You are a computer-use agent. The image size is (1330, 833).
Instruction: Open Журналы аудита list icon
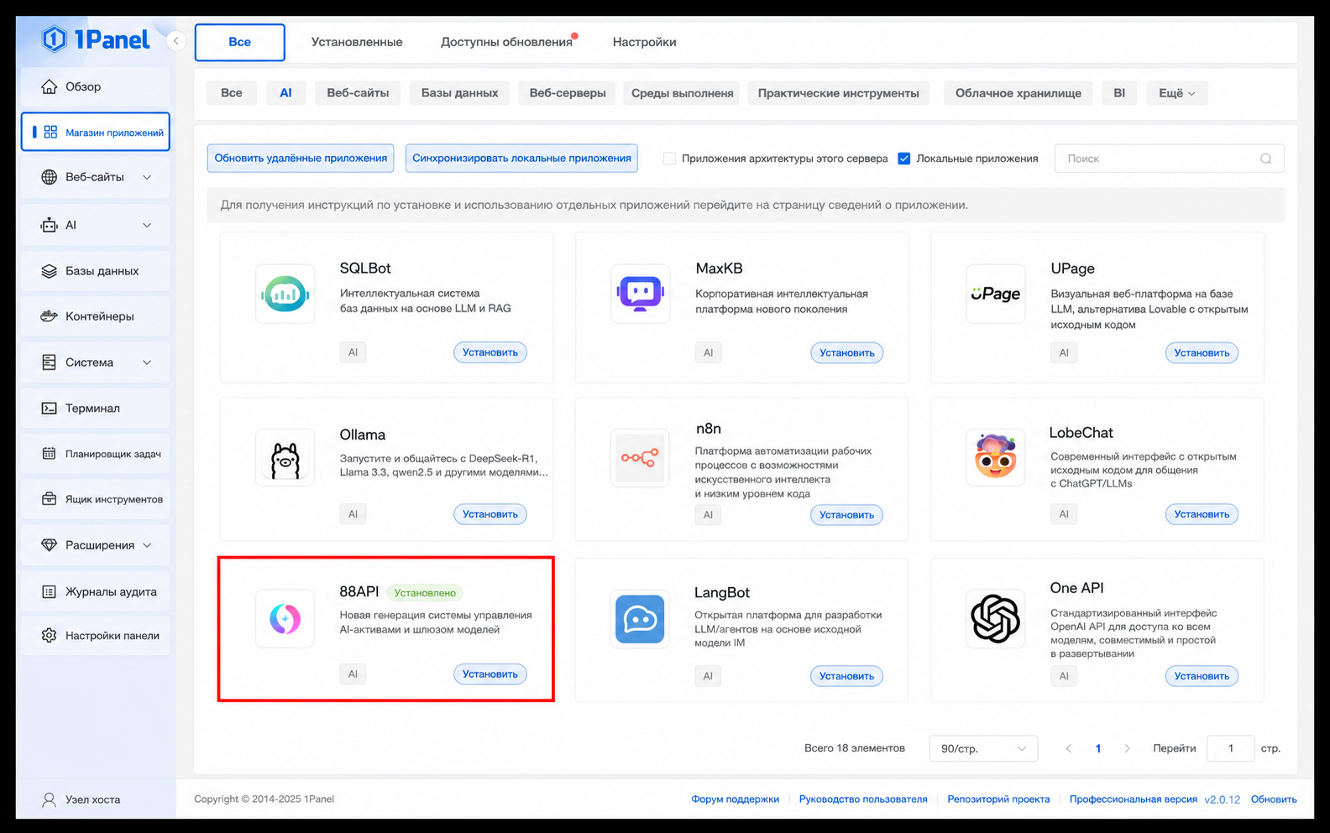pyautogui.click(x=50, y=591)
